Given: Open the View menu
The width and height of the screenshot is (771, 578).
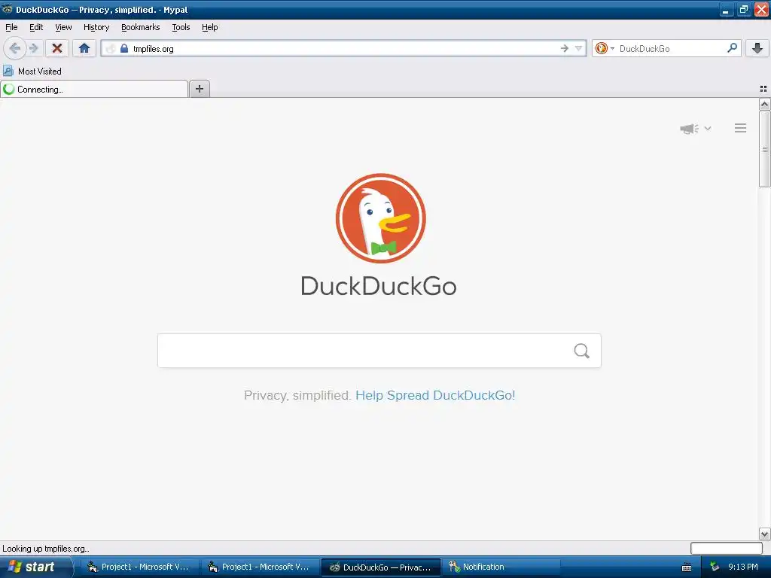Looking at the screenshot, I should coord(63,27).
